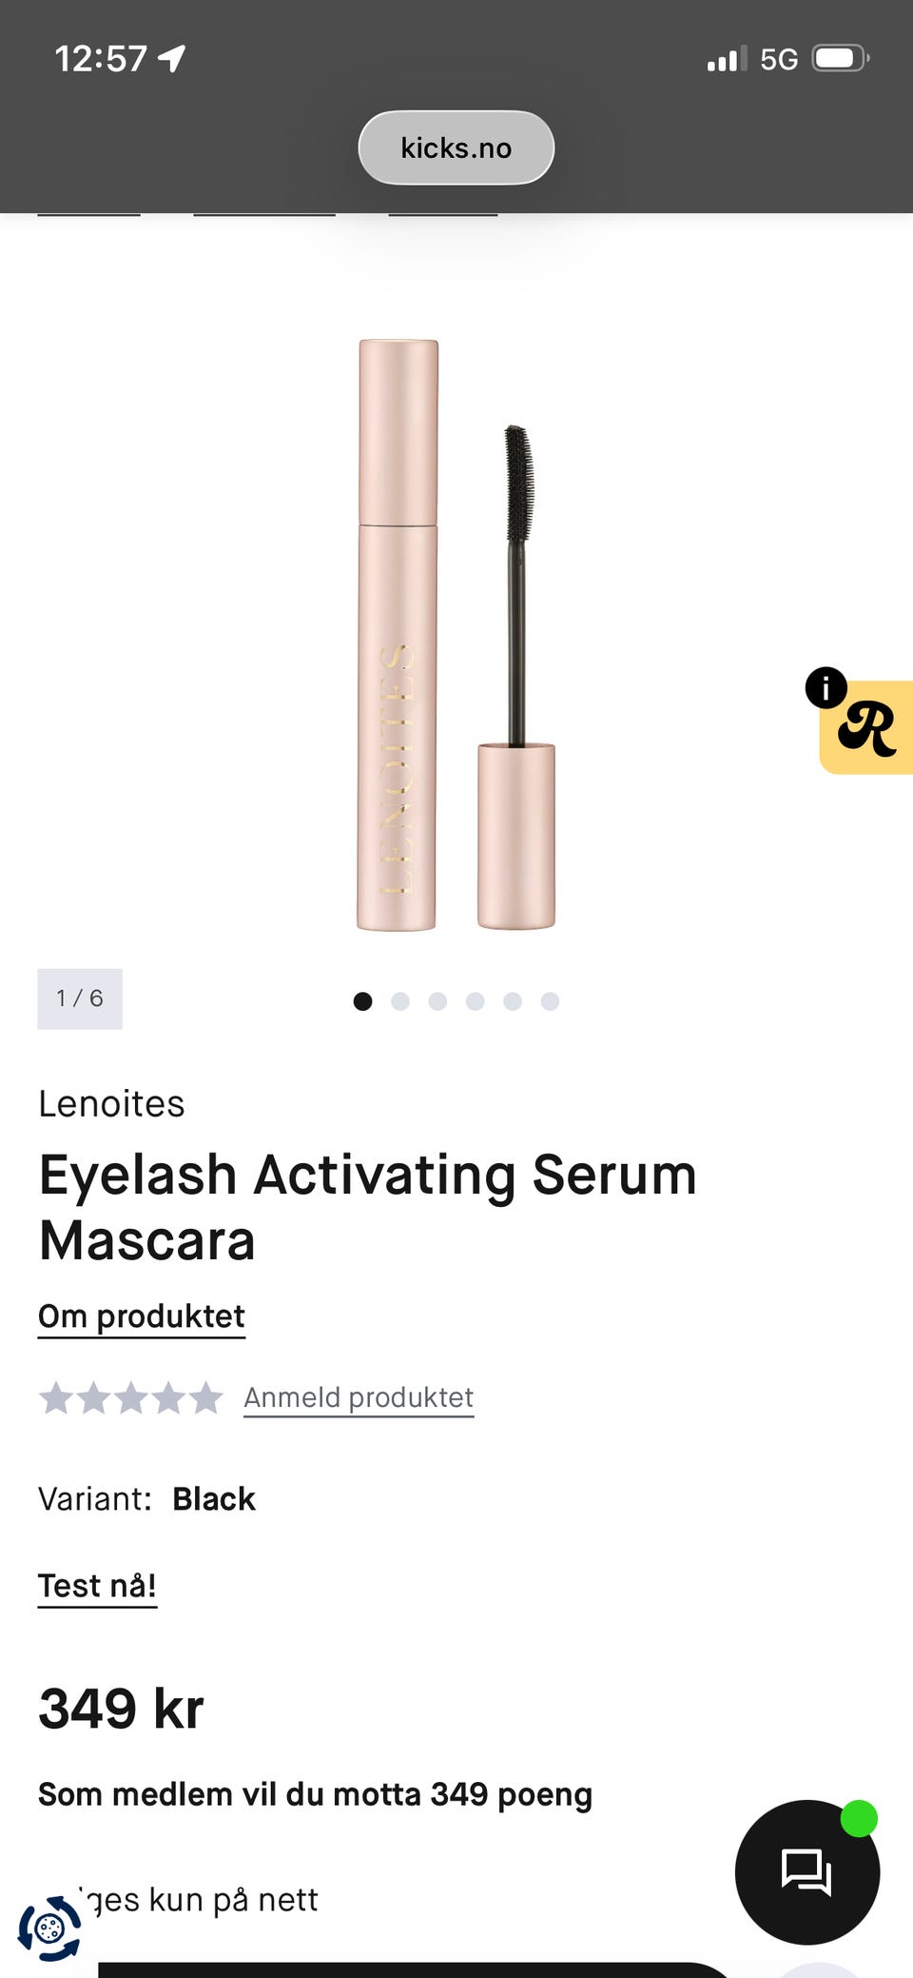The height and width of the screenshot is (1978, 913).
Task: Open the info icon on the R badge
Action: (x=826, y=687)
